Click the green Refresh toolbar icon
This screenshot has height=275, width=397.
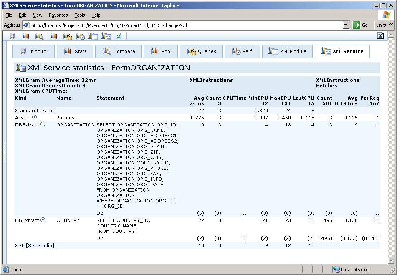[x=119, y=36]
